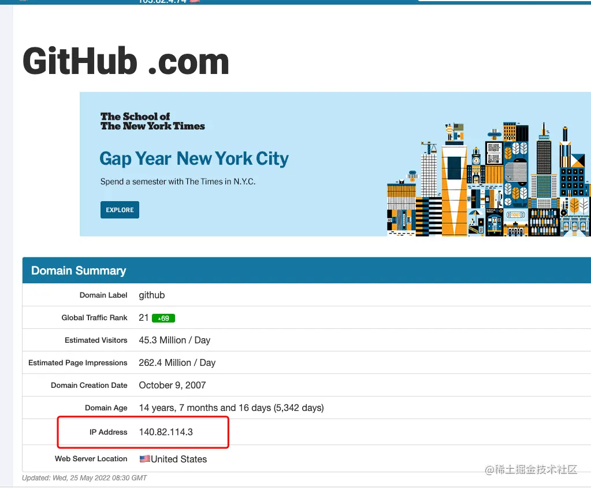Click the Domain Age value text
This screenshot has height=489, width=591.
(232, 407)
